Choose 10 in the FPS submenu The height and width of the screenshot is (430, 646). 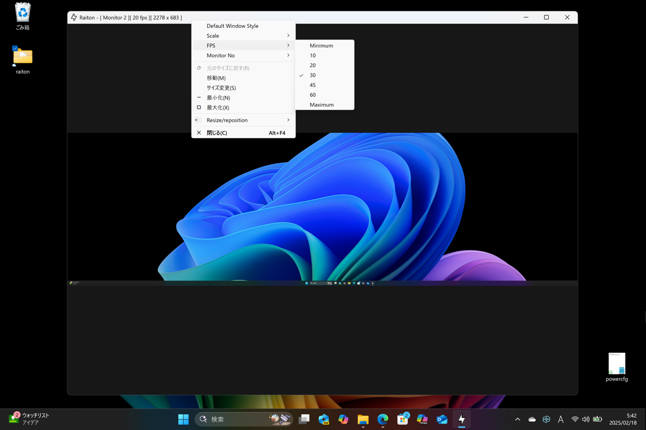(x=325, y=56)
